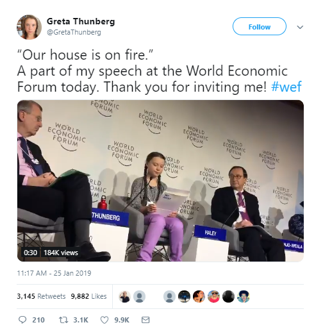
Task: Play the World Economic Forum video
Action: (x=160, y=181)
